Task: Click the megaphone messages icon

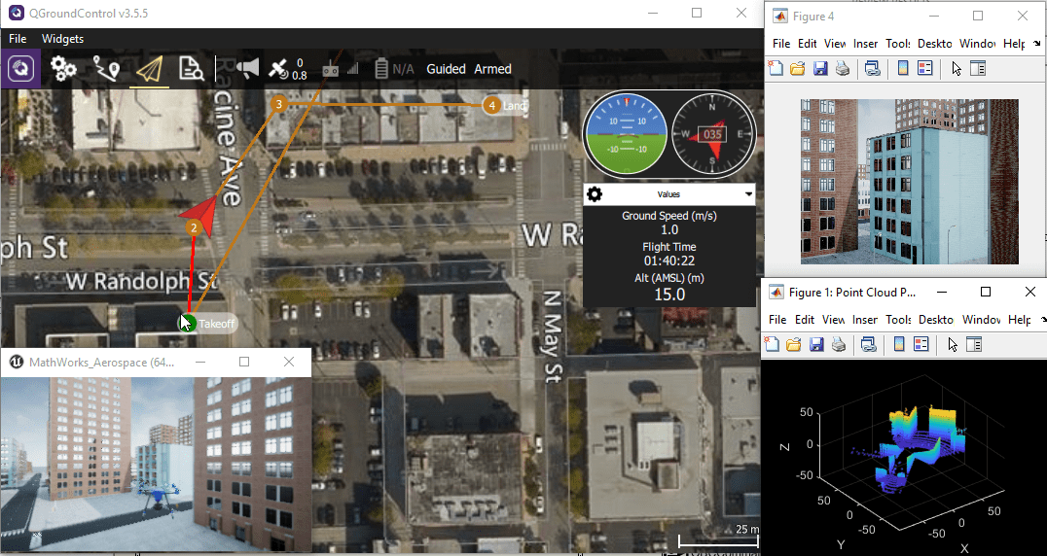Action: click(x=247, y=69)
